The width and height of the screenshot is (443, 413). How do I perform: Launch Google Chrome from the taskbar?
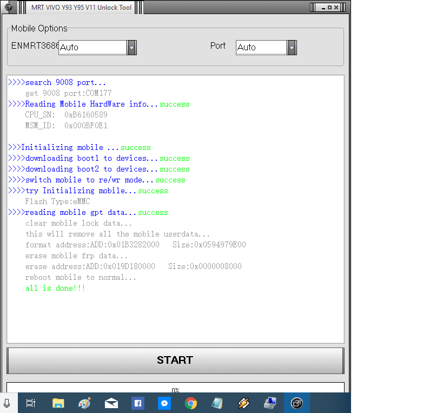(x=191, y=403)
